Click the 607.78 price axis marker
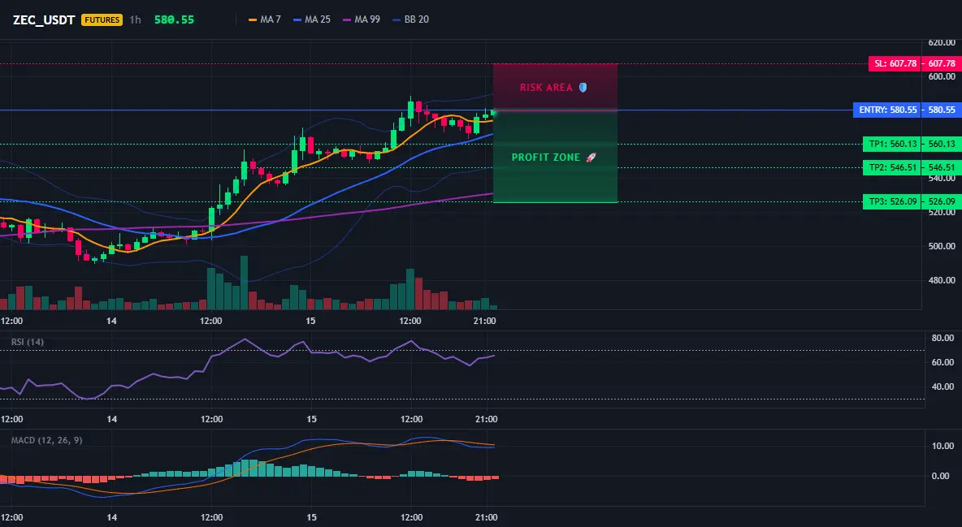 (x=942, y=64)
